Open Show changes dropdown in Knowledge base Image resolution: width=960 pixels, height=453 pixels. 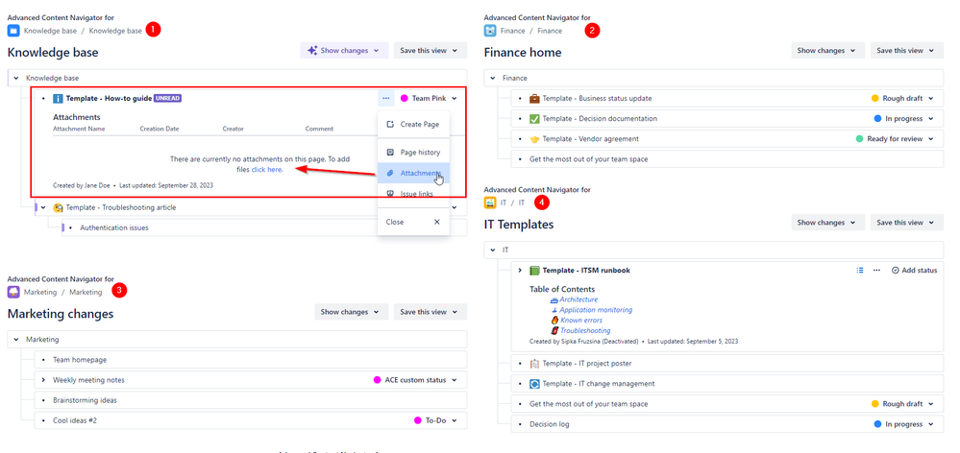point(344,51)
